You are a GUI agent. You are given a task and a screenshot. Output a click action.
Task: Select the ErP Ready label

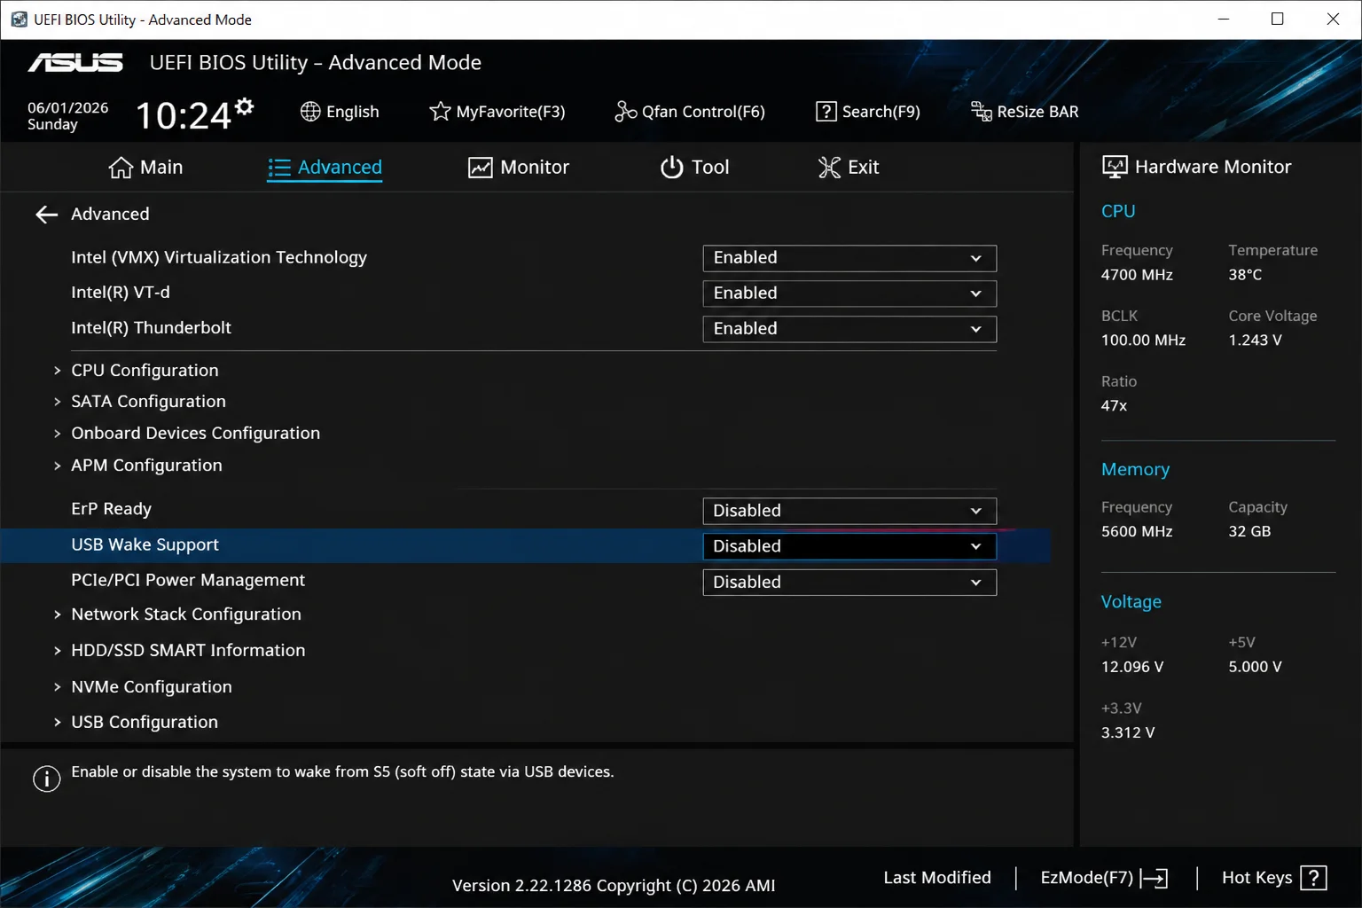pyautogui.click(x=111, y=509)
